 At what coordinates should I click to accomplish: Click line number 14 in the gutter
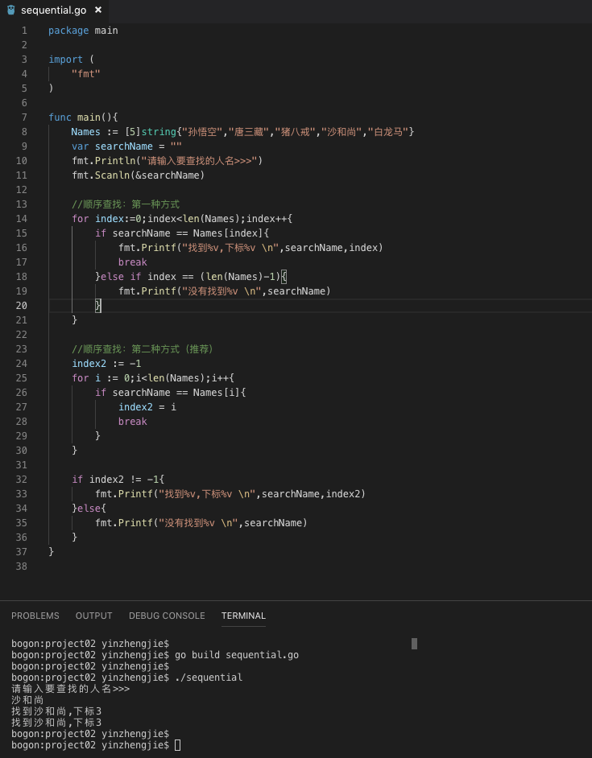click(x=21, y=219)
